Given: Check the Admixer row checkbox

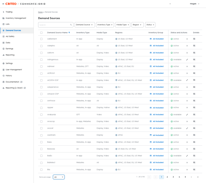Looking at the screenshot, I should [41, 66].
